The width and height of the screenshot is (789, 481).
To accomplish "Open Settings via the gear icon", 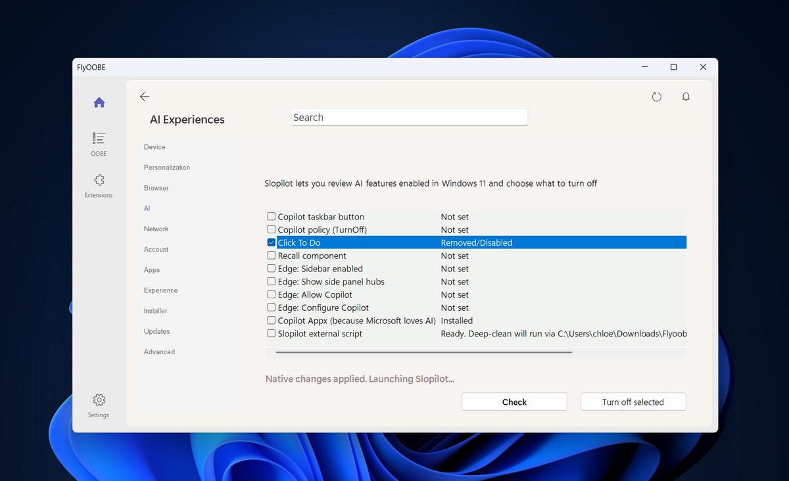I will (x=99, y=400).
